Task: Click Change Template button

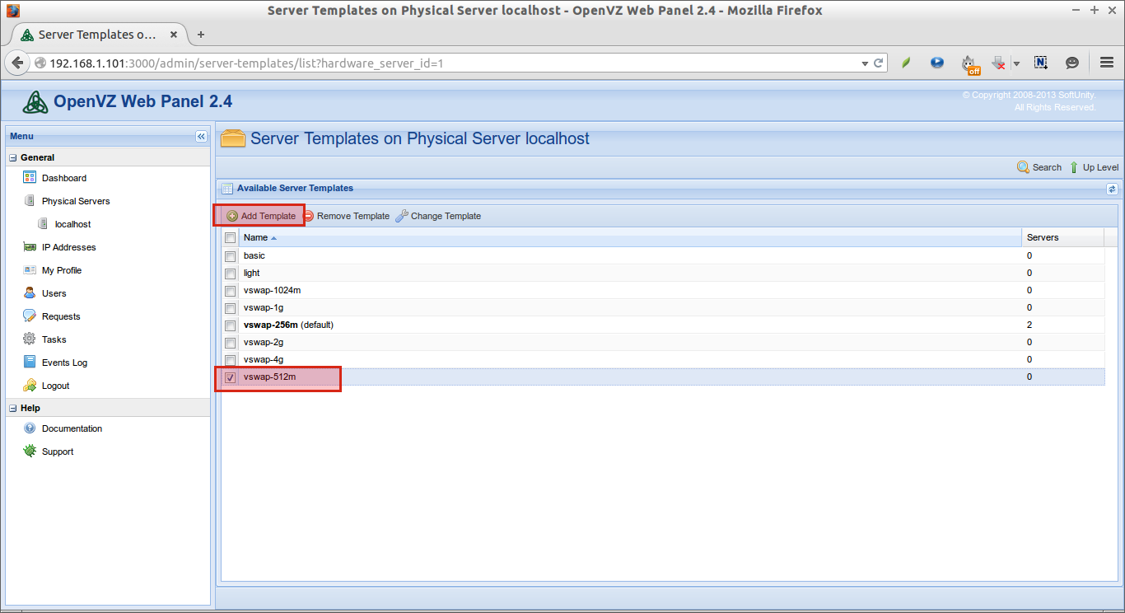Action: tap(438, 216)
